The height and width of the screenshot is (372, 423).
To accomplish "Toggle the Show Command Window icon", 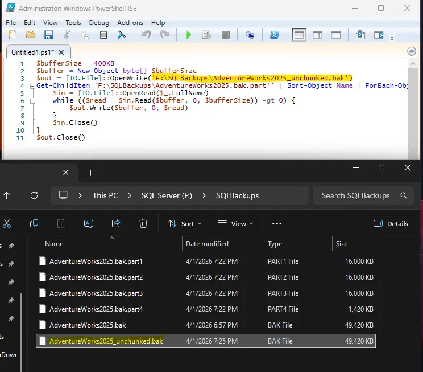I will (360, 35).
